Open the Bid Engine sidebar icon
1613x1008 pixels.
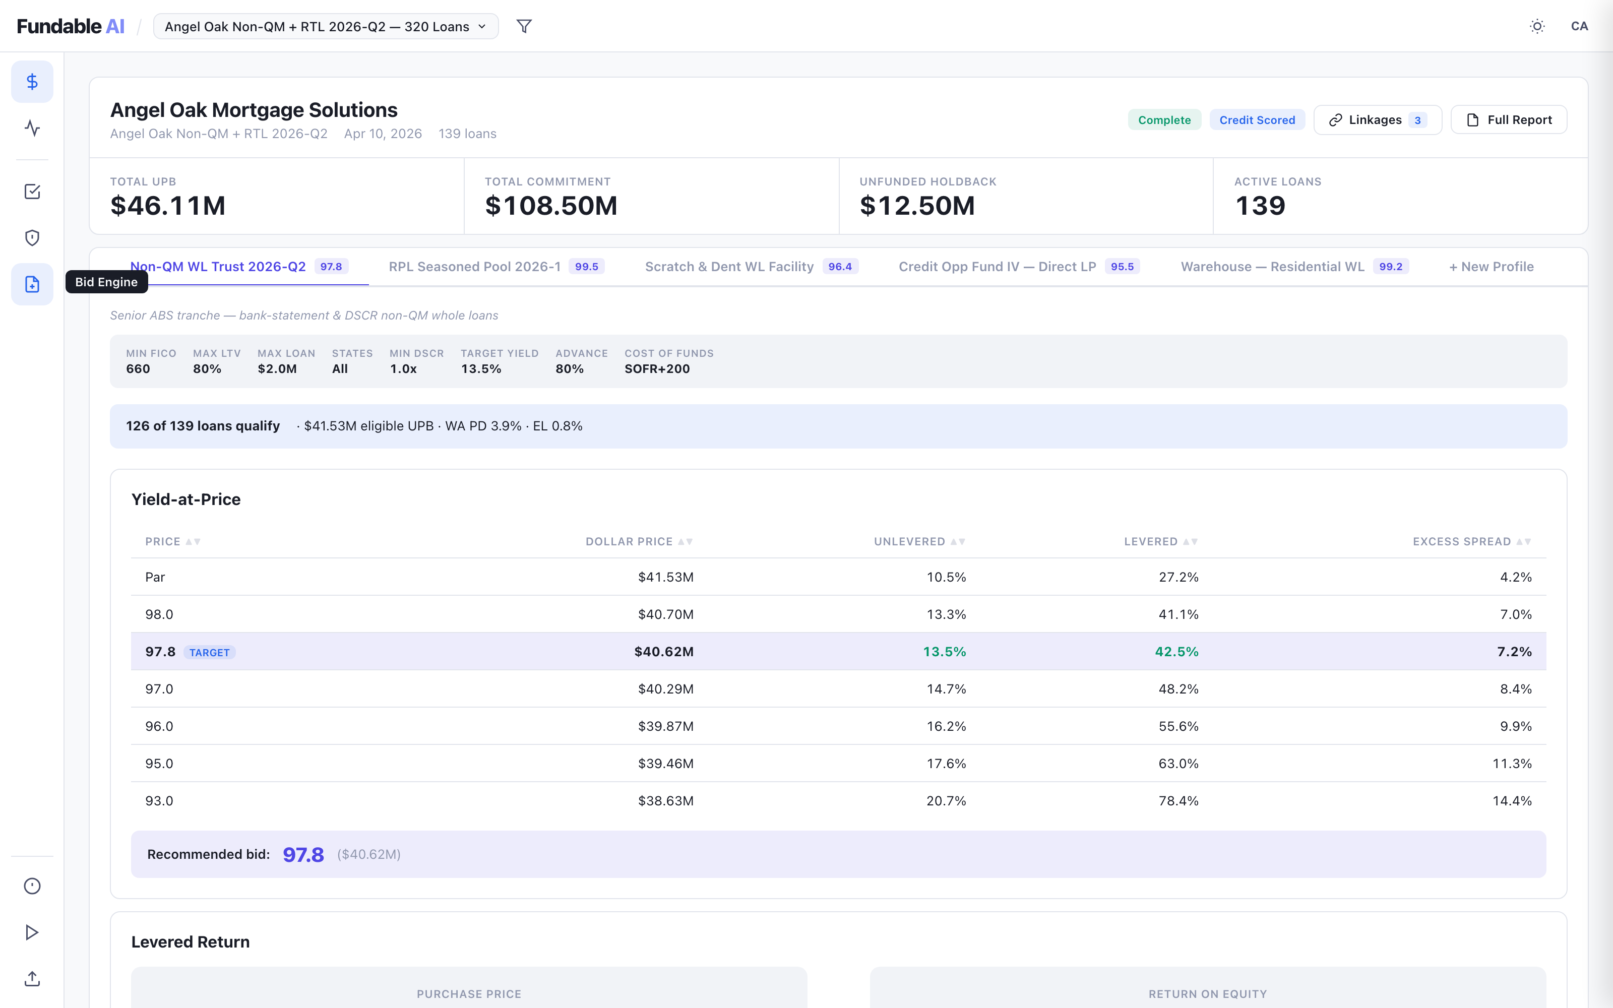32,285
